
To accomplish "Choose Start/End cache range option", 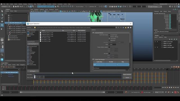I will [x=109, y=40].
